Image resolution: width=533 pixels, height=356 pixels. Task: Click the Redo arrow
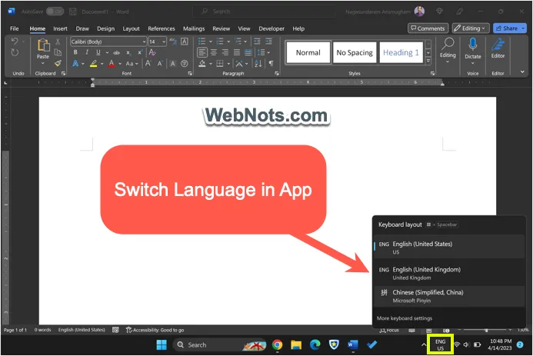(15, 52)
